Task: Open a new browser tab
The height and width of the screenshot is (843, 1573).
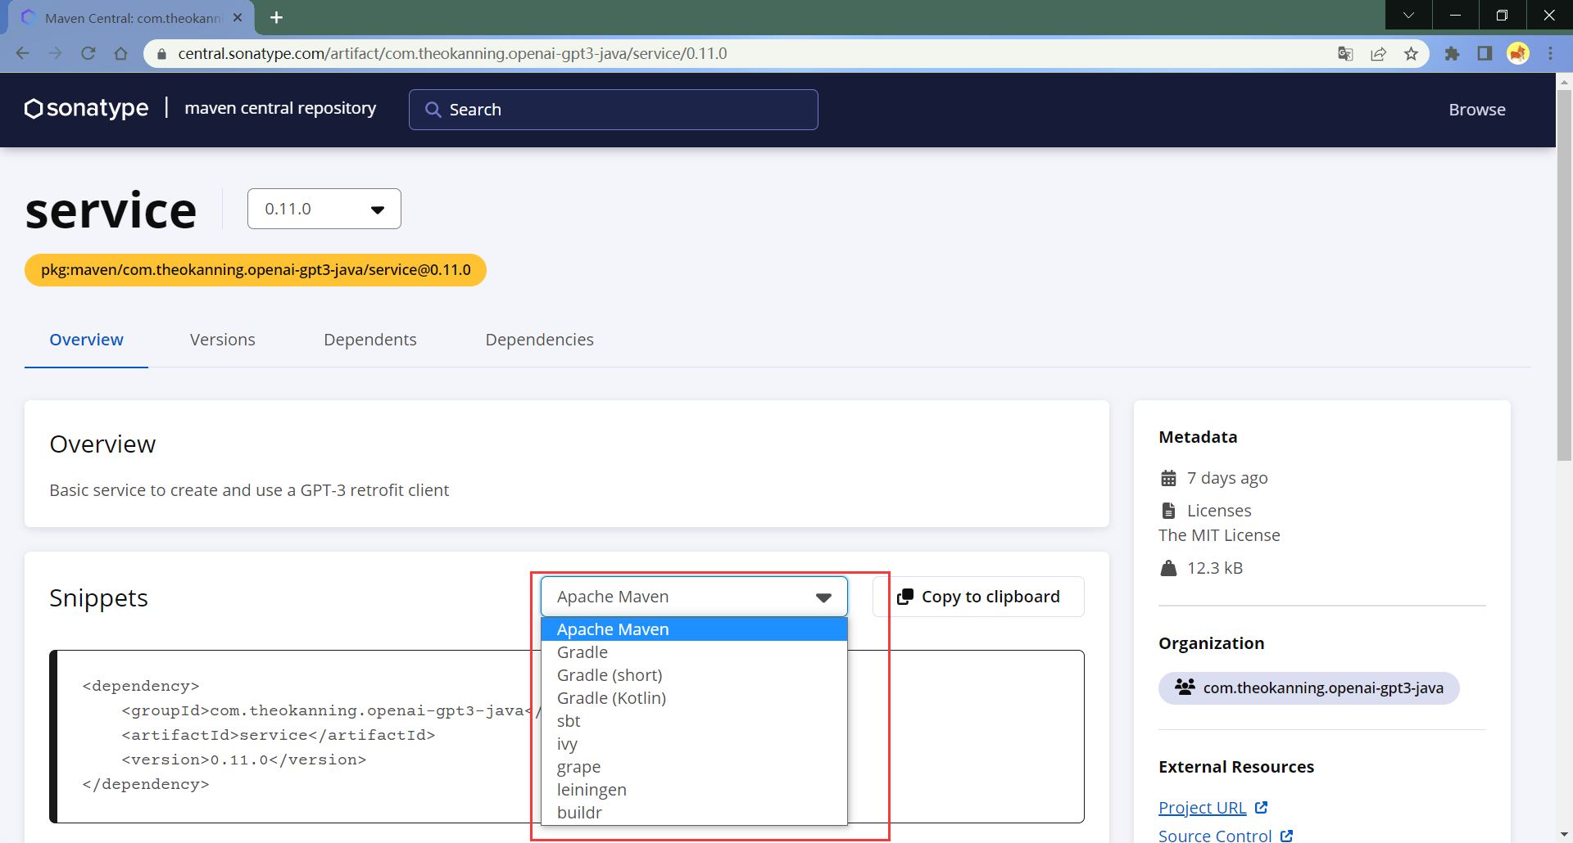Action: pos(277,17)
